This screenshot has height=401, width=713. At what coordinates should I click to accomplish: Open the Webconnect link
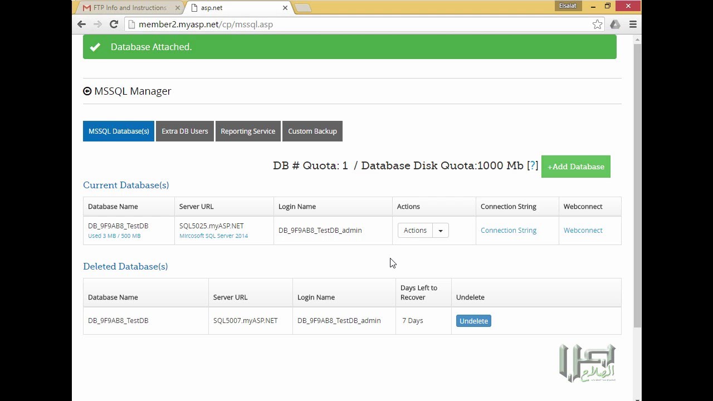pos(583,231)
